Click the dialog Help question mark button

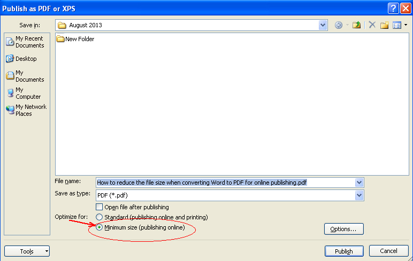click(x=393, y=8)
